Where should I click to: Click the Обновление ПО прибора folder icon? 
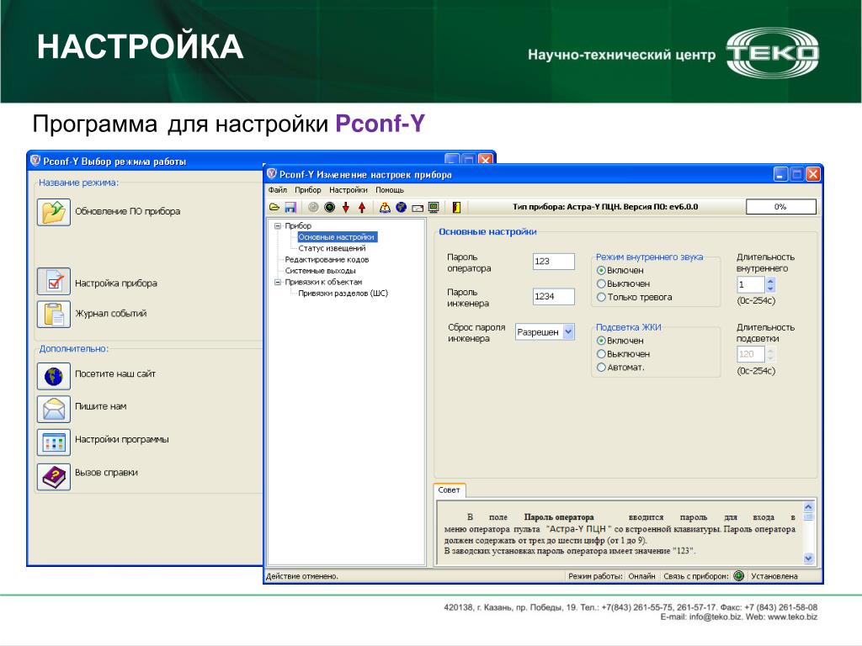coord(54,212)
